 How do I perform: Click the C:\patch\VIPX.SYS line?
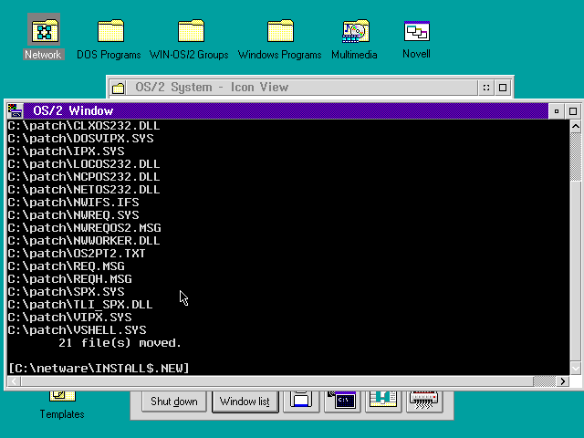coord(69,317)
